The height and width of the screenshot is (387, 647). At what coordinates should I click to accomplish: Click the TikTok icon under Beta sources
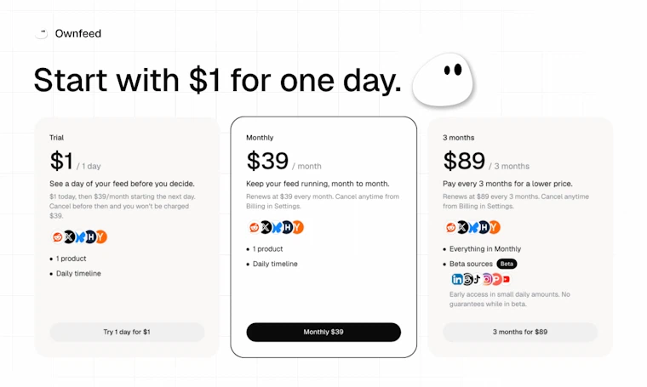click(x=477, y=279)
